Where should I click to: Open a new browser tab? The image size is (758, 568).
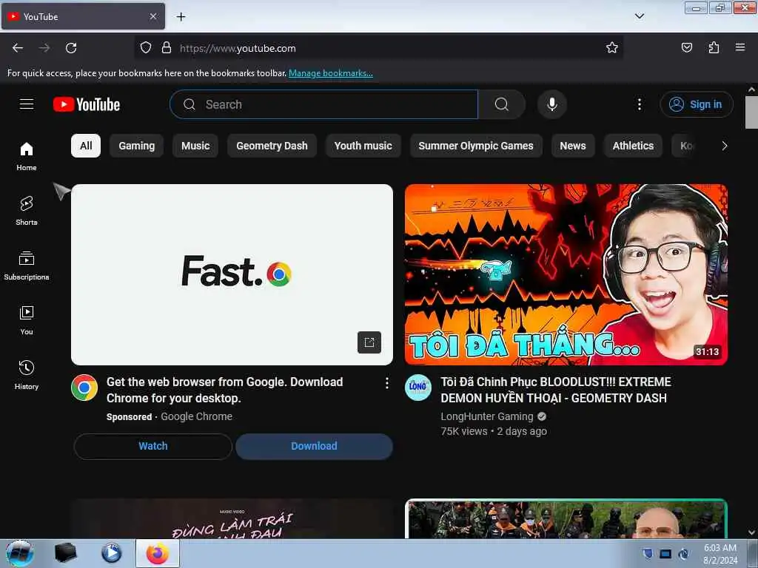coord(181,17)
